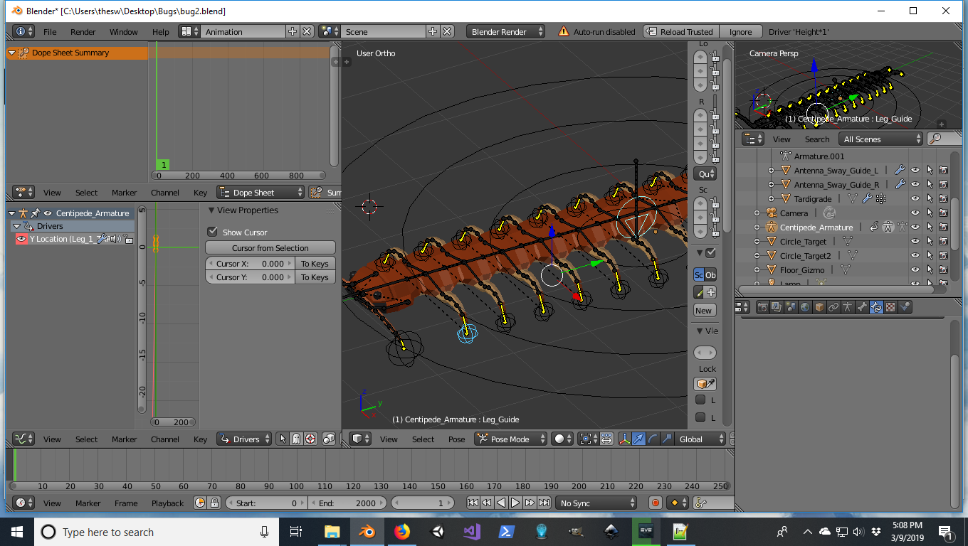Enable translate manipulator arrow icon
This screenshot has width=968, height=546.
[638, 439]
